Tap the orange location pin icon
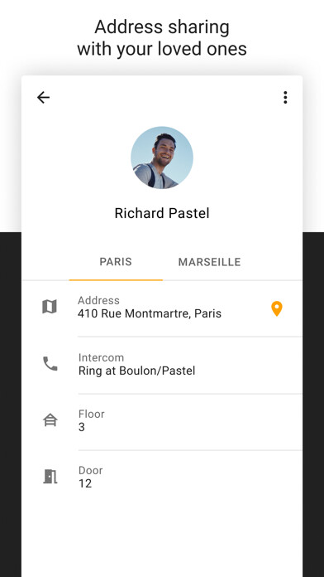 [277, 308]
